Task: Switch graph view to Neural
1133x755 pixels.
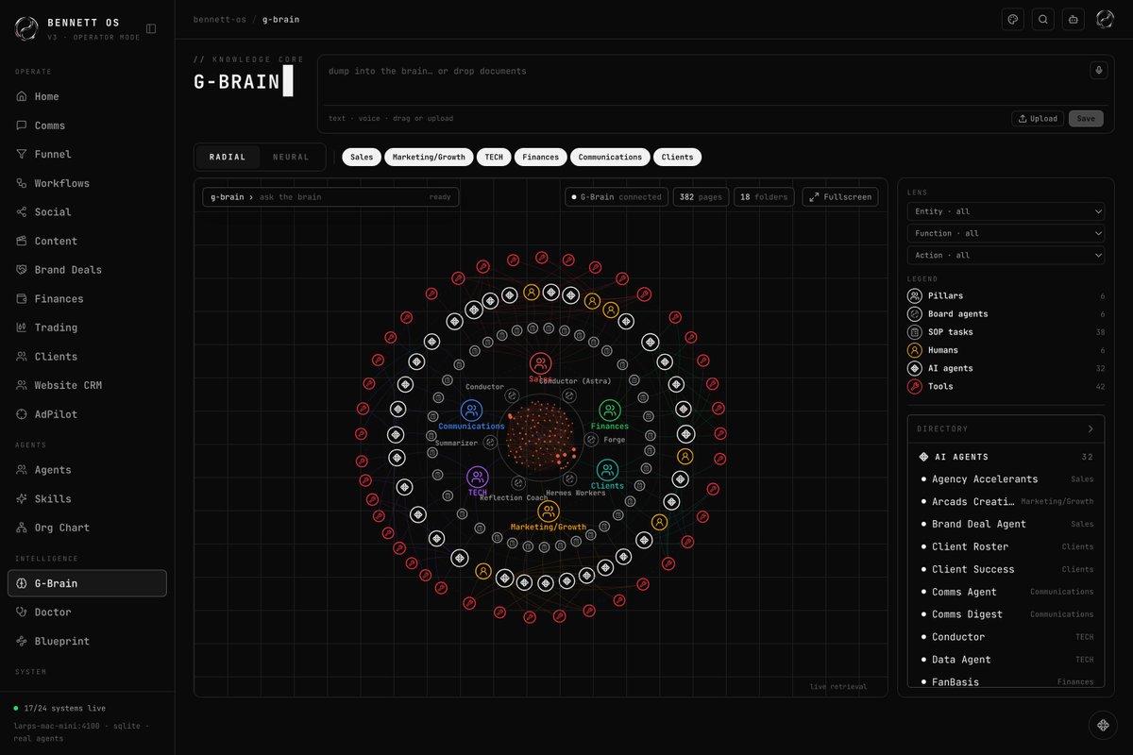Action: [x=291, y=157]
